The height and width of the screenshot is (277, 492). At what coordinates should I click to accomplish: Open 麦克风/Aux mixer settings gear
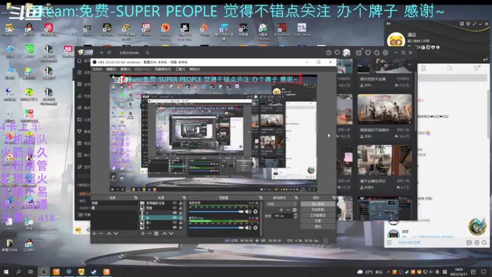tap(255, 227)
